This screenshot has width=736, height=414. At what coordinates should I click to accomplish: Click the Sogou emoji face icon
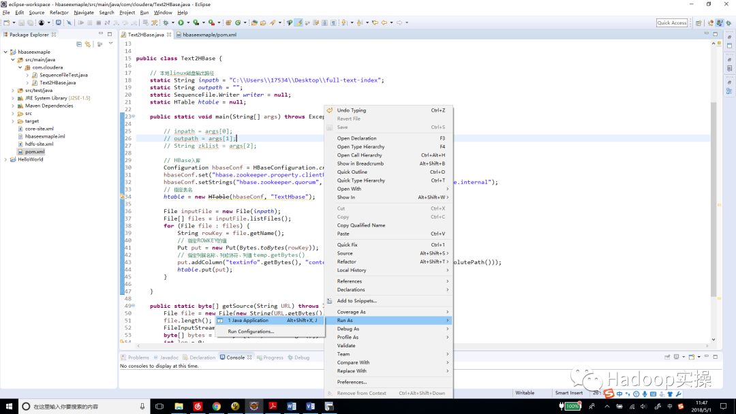(x=636, y=394)
